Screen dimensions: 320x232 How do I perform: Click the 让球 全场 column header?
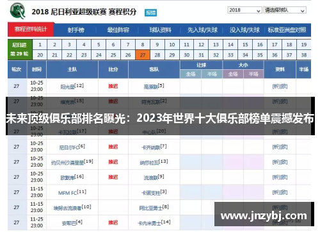pos(191,74)
